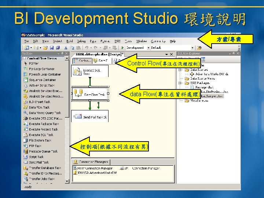This screenshot has width=264, height=198.
Task: Select the Connection Managers tab
Action: 91,162
